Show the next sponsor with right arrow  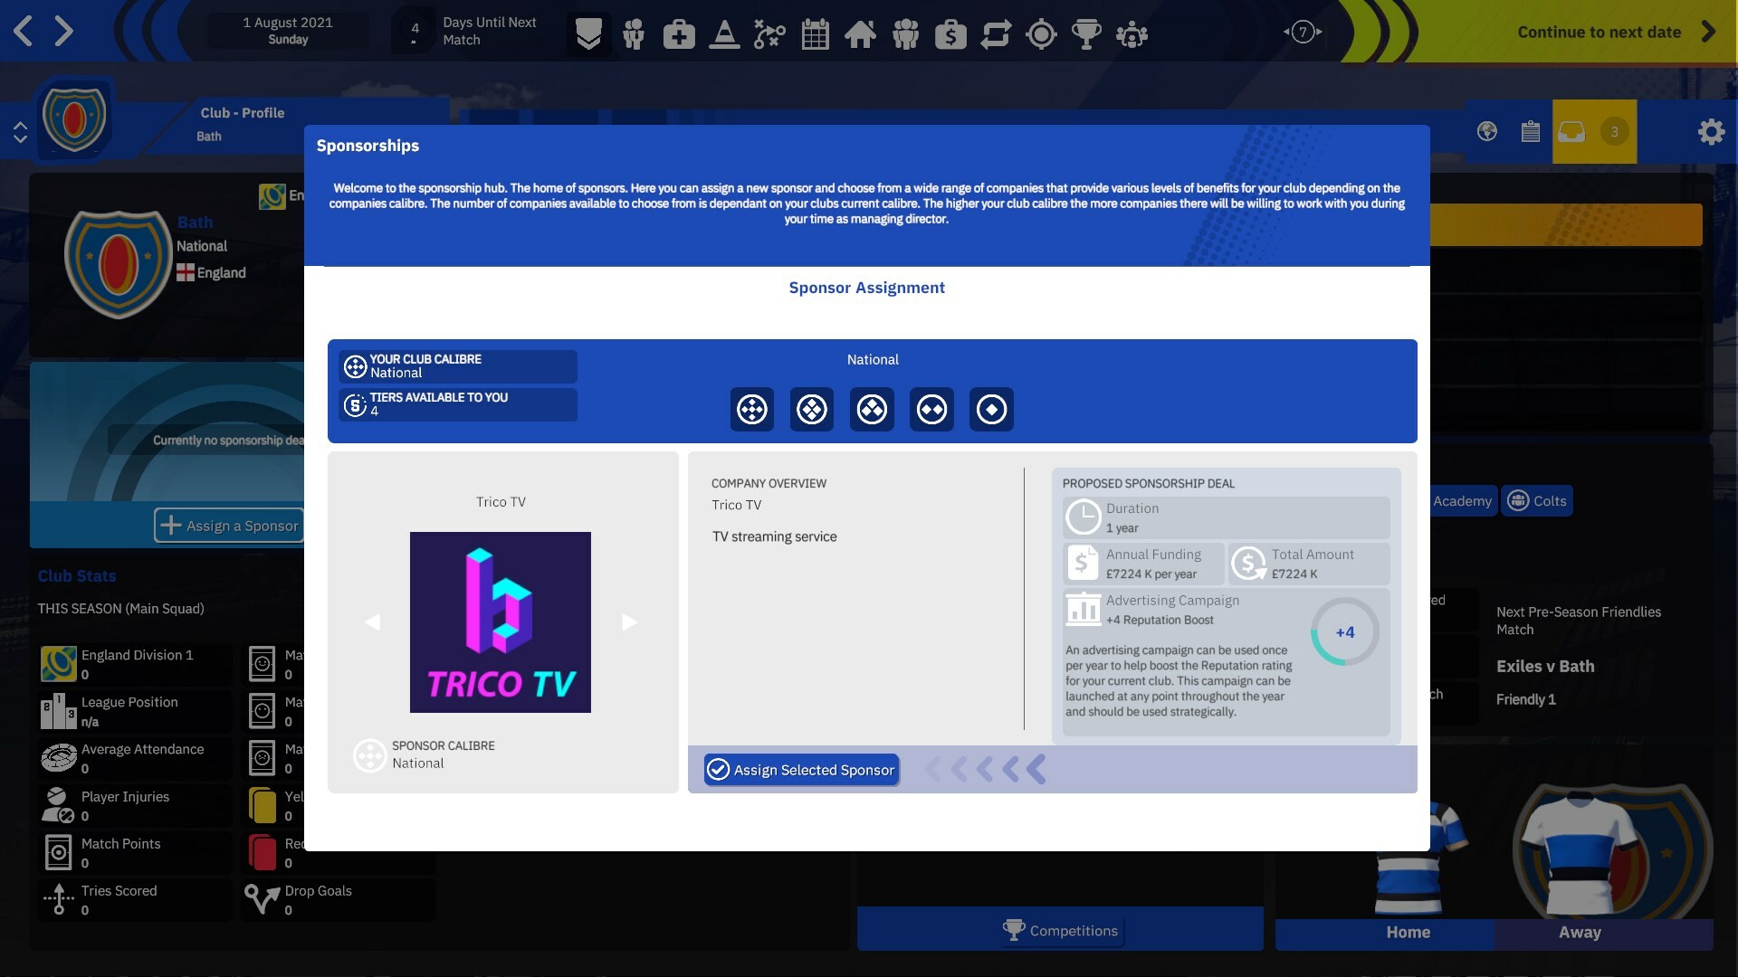point(629,621)
